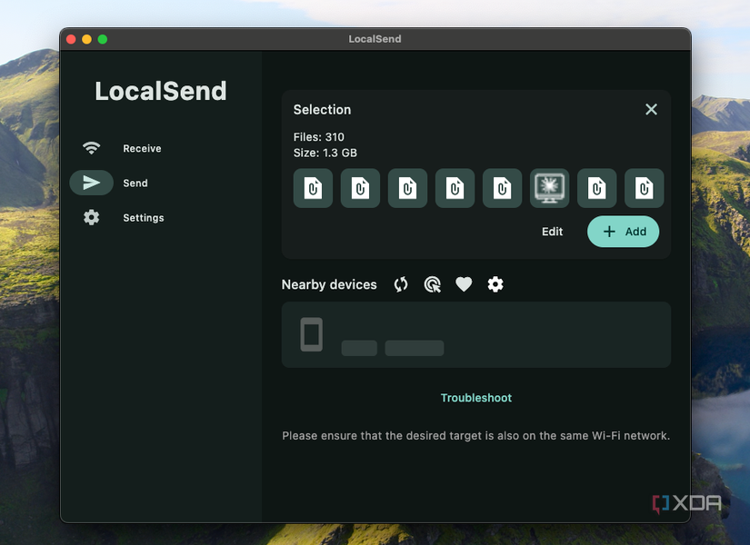Select the last file attachment thumbnail
This screenshot has height=545, width=750.
pyautogui.click(x=644, y=188)
